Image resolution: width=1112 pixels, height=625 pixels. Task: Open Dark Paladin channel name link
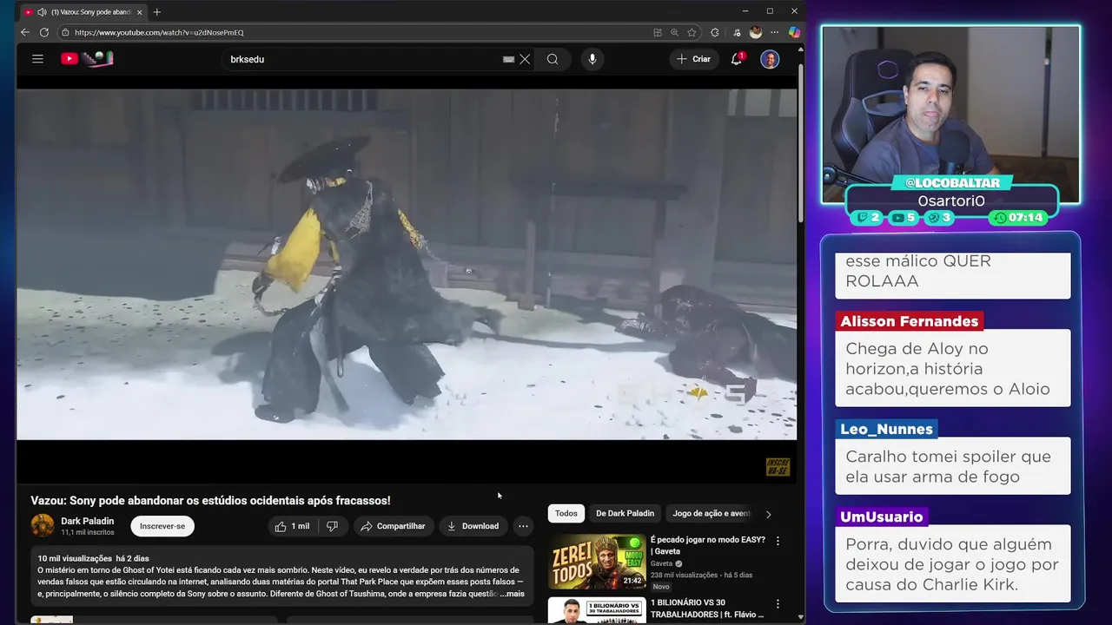click(x=88, y=521)
